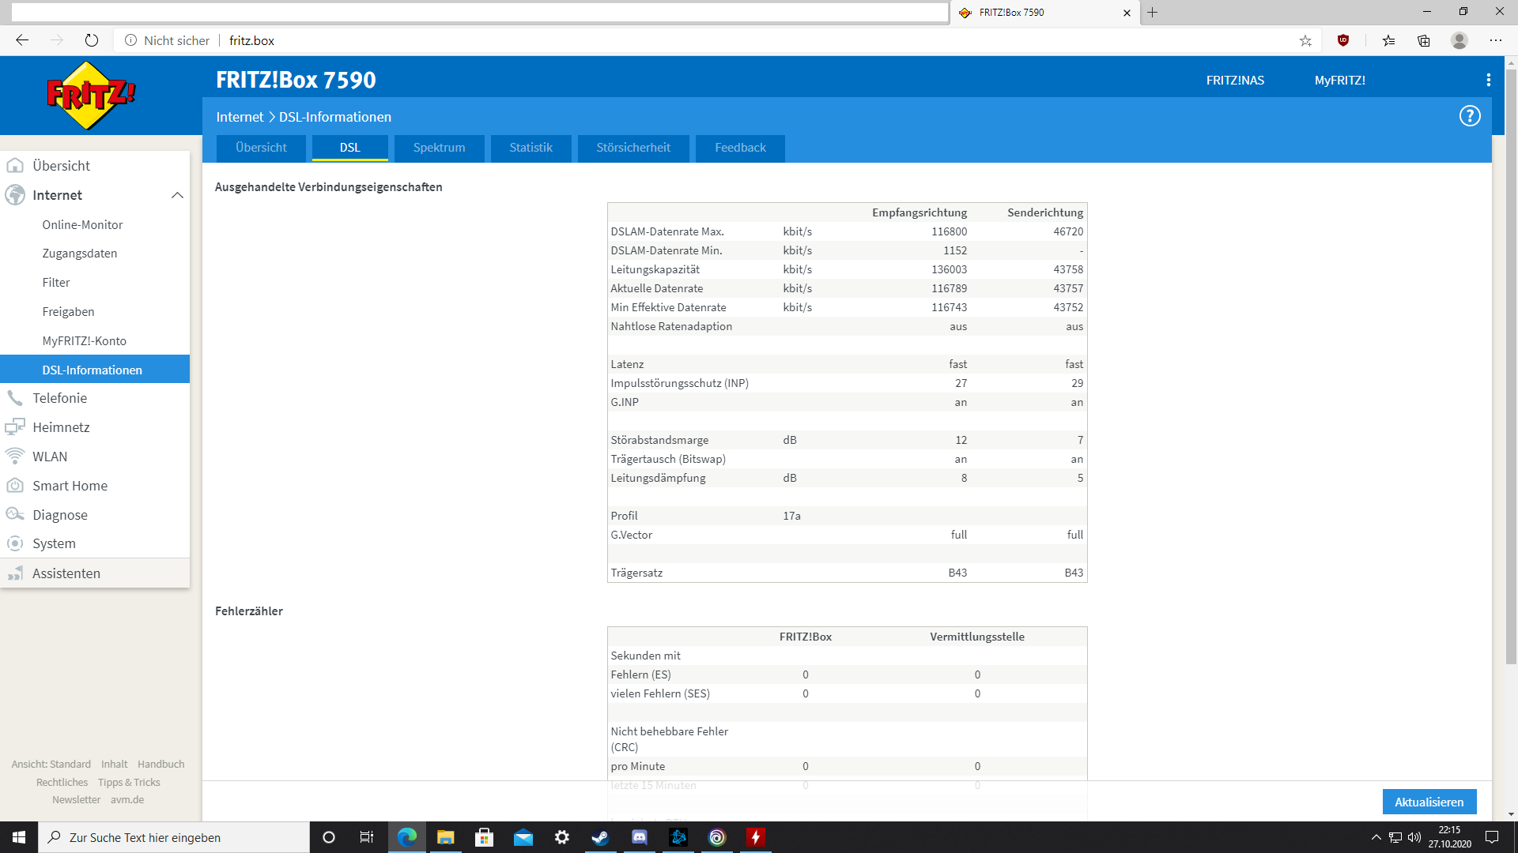The height and width of the screenshot is (853, 1518).
Task: Click the Aktualisieren button
Action: (1429, 802)
